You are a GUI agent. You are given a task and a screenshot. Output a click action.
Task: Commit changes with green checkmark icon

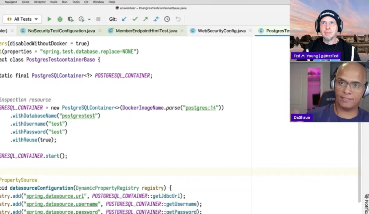(x=135, y=19)
